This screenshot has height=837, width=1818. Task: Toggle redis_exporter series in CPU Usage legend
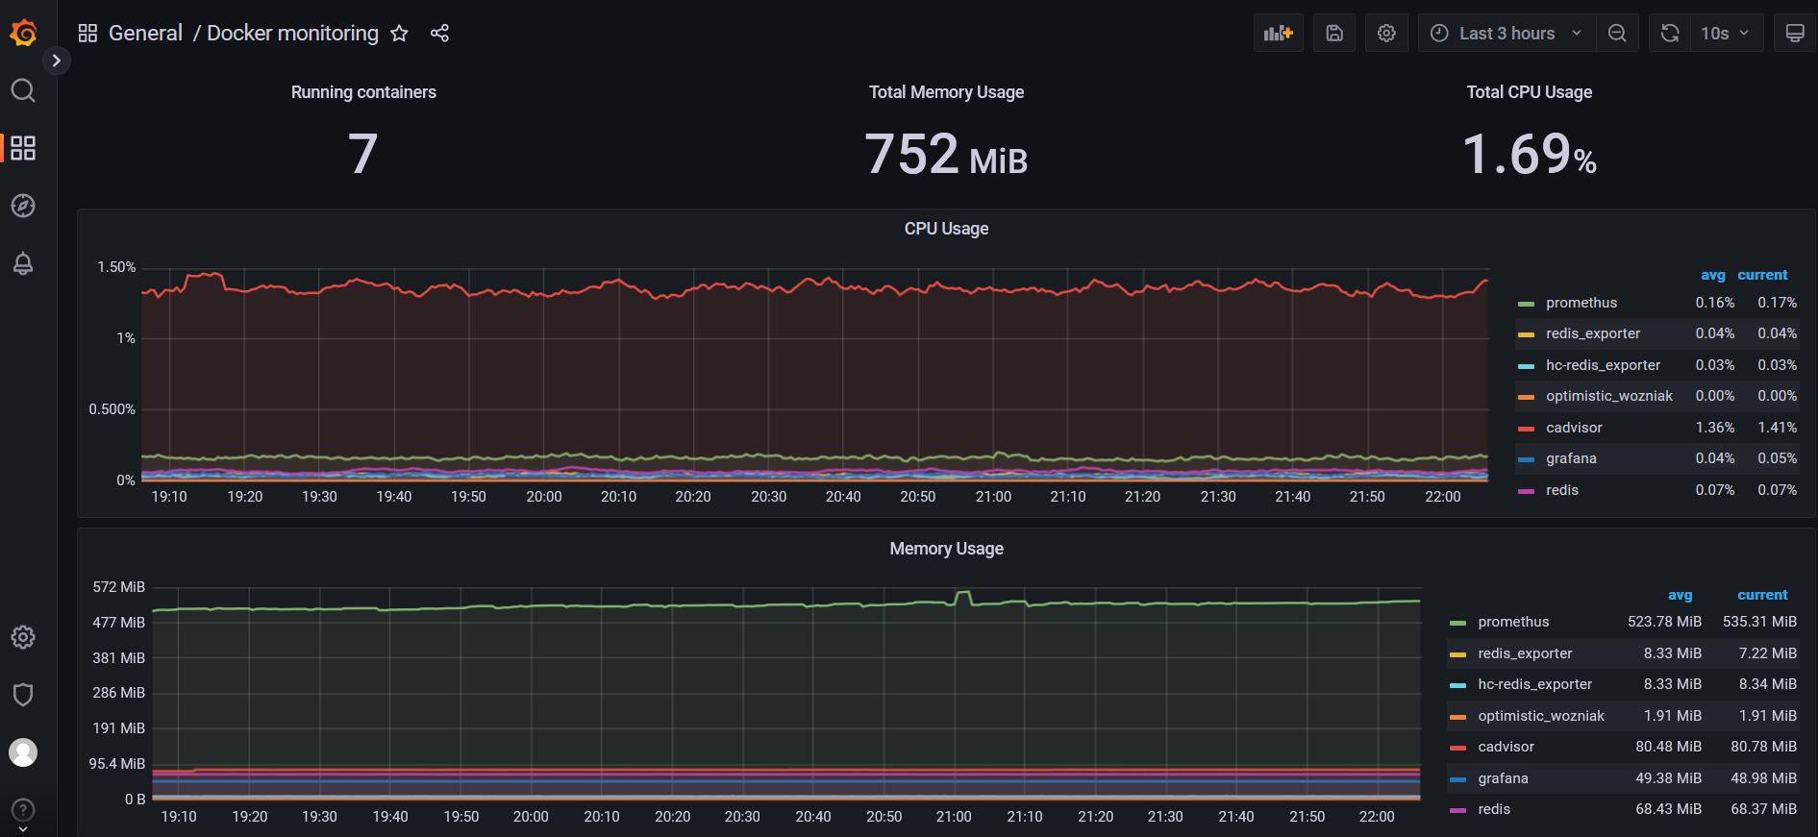point(1593,333)
